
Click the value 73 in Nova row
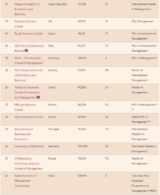[107, 129]
